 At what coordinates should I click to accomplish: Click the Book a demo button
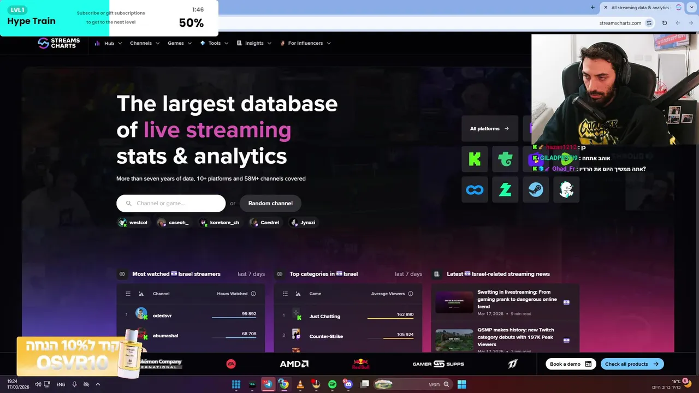click(x=571, y=364)
